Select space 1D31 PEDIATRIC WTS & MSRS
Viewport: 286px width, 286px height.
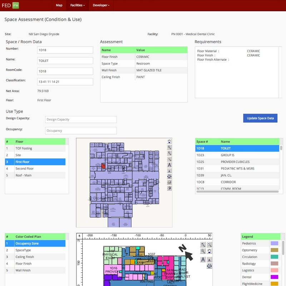tap(237, 168)
